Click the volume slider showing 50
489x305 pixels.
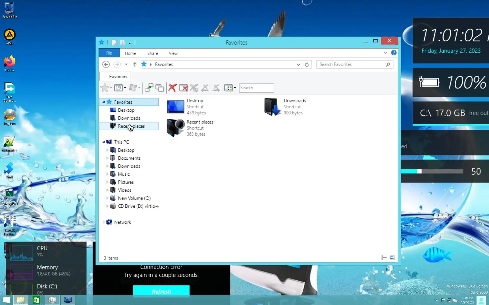pyautogui.click(x=432, y=172)
